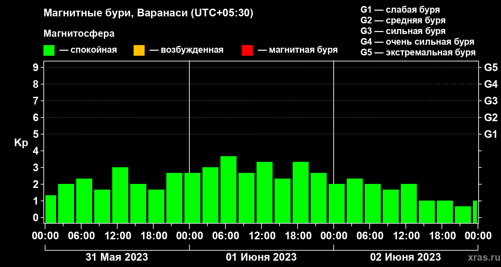Click the 'Kp' axis title
The image size is (501, 267).
[x=21, y=143]
